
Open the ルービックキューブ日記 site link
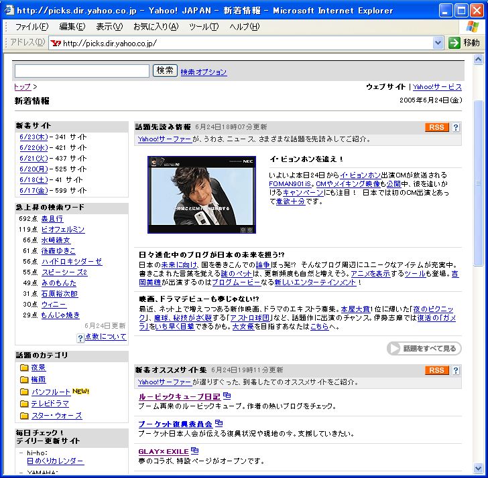[179, 397]
